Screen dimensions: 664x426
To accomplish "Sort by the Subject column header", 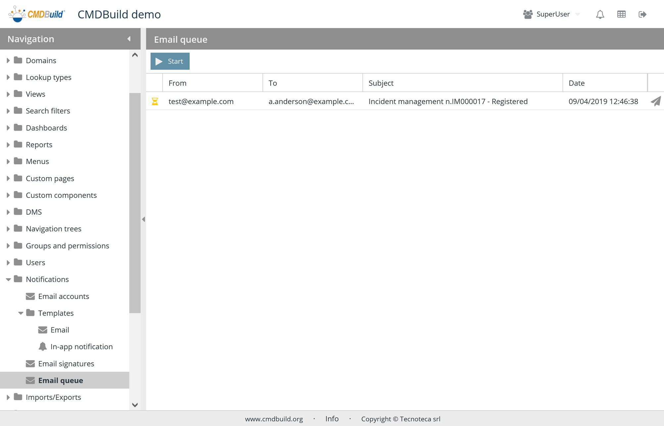I will 381,83.
